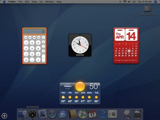
Task: Click the calculator mr memory recall key
Action: click(39, 37)
